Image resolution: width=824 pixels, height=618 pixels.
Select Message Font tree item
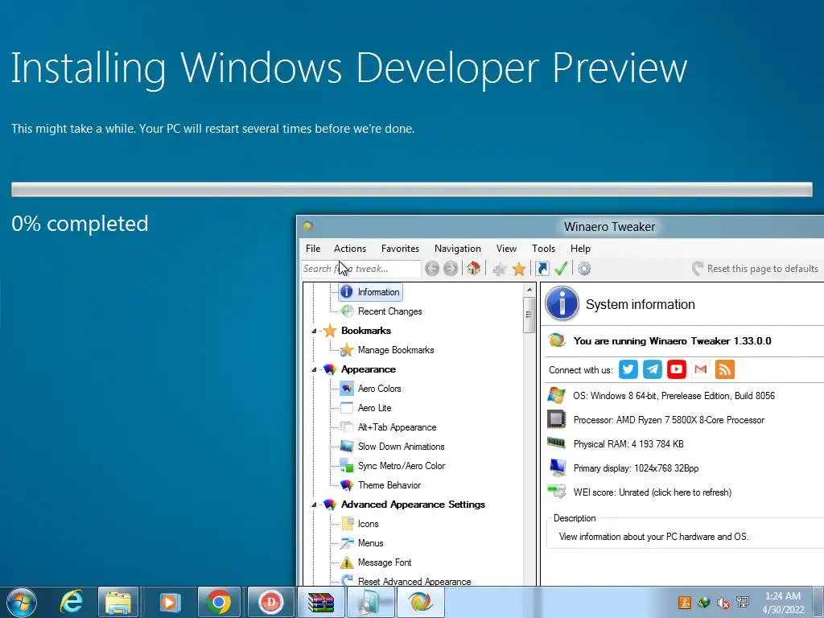point(385,562)
